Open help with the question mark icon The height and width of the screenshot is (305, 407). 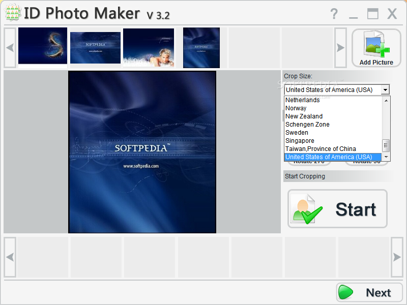pyautogui.click(x=334, y=14)
